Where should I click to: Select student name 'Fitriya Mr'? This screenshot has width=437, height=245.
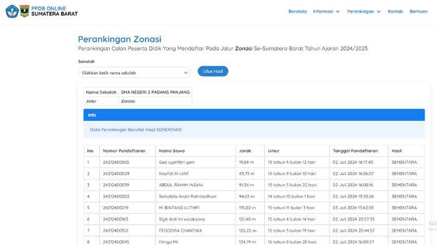(x=169, y=243)
